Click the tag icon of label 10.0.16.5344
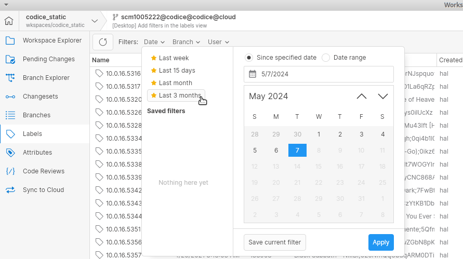The height and width of the screenshot is (259, 463). click(99, 216)
